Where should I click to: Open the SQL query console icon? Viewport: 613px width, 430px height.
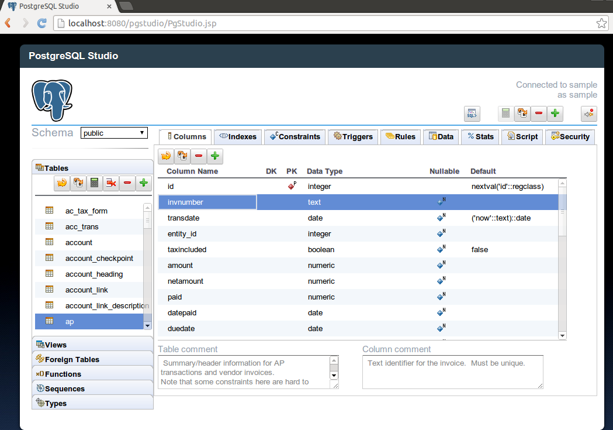coord(472,113)
